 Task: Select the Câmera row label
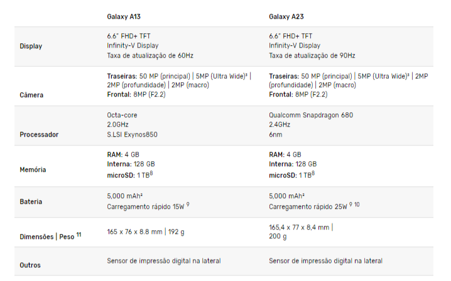click(31, 95)
